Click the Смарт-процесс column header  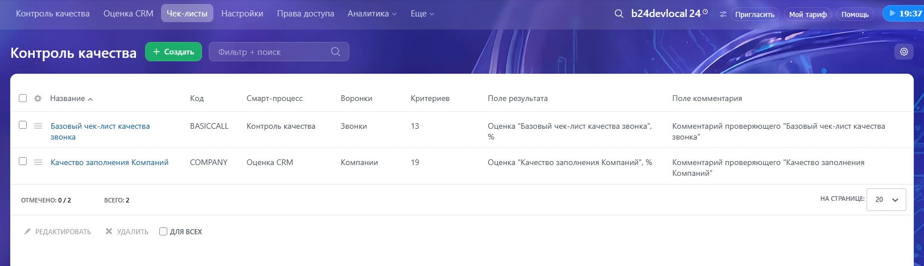(x=275, y=98)
